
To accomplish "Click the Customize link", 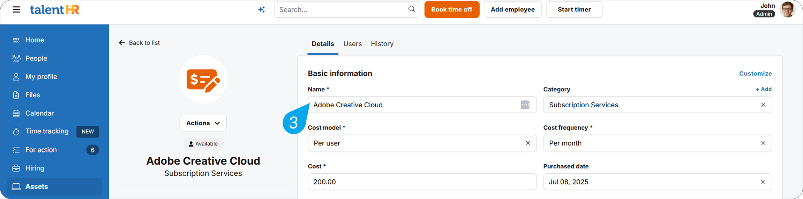I will tap(755, 73).
